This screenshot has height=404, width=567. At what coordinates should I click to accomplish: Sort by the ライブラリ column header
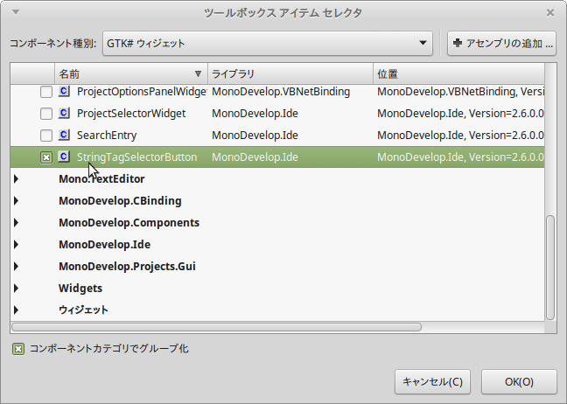290,74
